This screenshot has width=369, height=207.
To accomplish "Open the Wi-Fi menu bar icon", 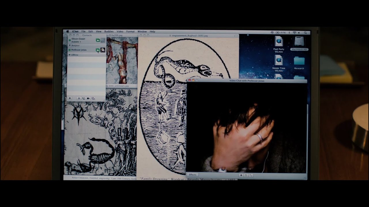I will (x=294, y=32).
